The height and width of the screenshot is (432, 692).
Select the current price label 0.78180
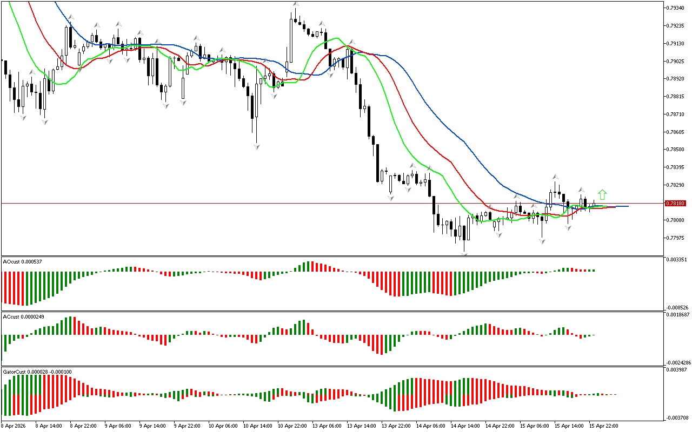[676, 204]
